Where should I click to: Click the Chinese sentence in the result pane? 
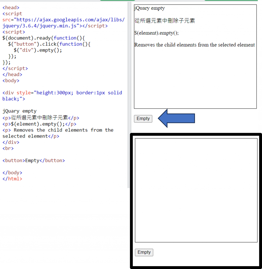[x=165, y=21]
